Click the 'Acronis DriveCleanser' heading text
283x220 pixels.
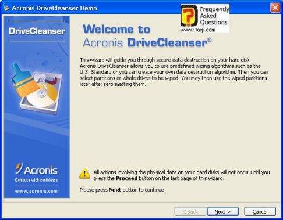[x=147, y=42]
